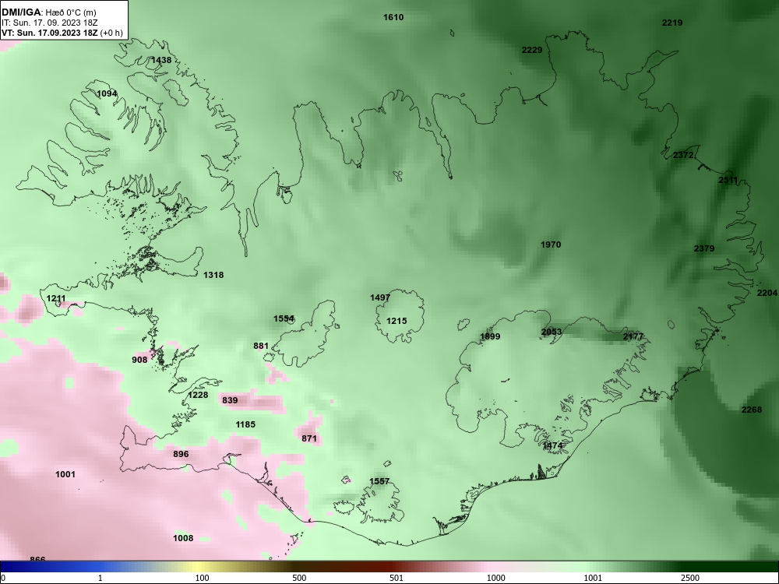The image size is (779, 584).
Task: Click the 2511 height value
Action: (x=728, y=180)
